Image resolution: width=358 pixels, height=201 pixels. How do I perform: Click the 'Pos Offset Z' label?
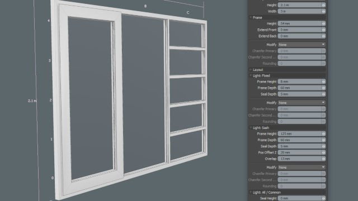tap(267, 152)
